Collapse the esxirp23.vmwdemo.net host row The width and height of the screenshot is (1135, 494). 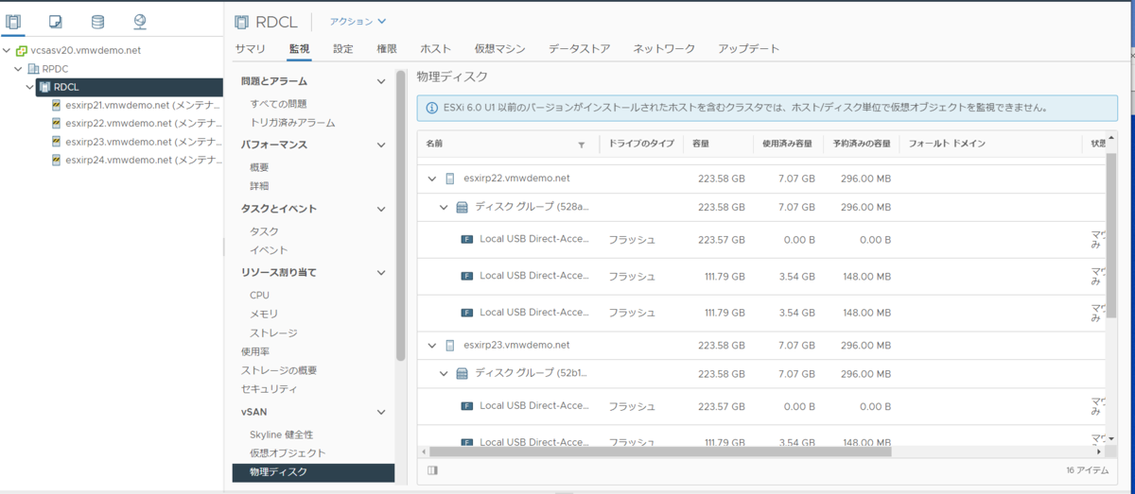tap(432, 346)
